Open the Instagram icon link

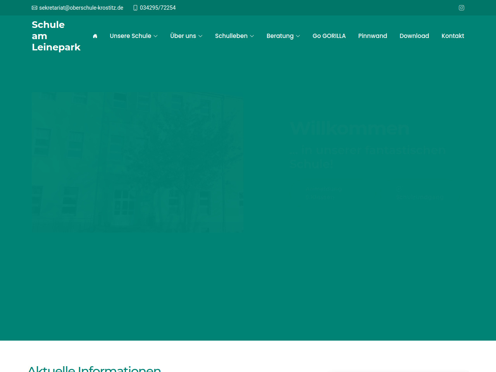pyautogui.click(x=462, y=8)
